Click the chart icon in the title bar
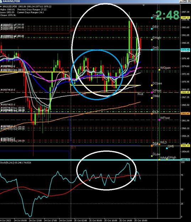Screen dimensions: 191x222 tap(1, 1)
